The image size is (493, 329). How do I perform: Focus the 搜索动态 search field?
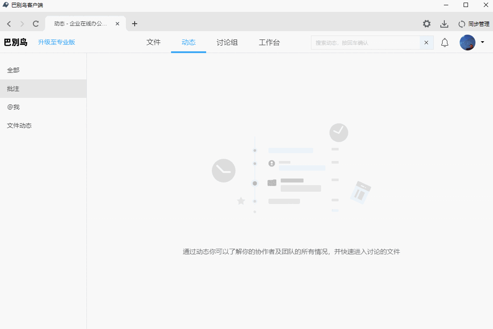[x=365, y=43]
